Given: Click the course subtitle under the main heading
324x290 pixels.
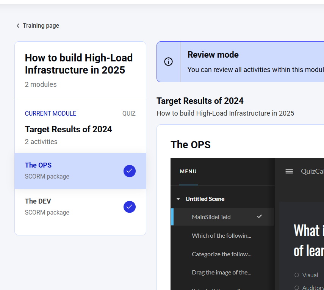Looking at the screenshot, I should click(225, 113).
